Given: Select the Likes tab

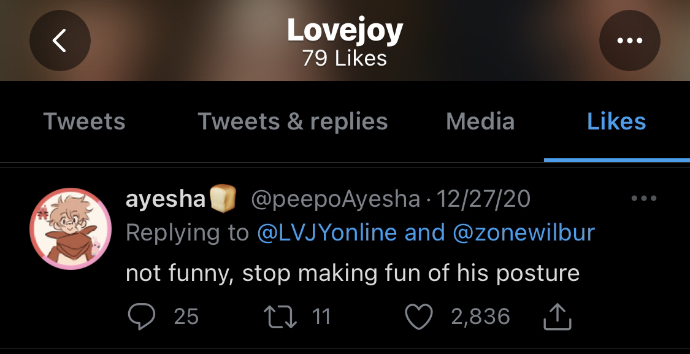Looking at the screenshot, I should pyautogui.click(x=616, y=121).
